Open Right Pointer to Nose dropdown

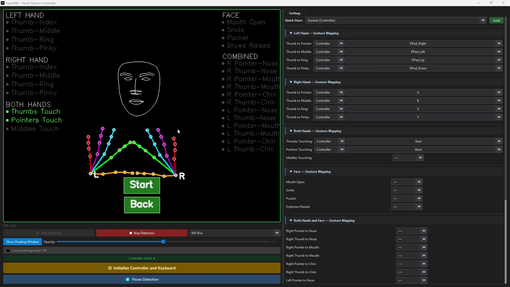pyautogui.click(x=411, y=231)
